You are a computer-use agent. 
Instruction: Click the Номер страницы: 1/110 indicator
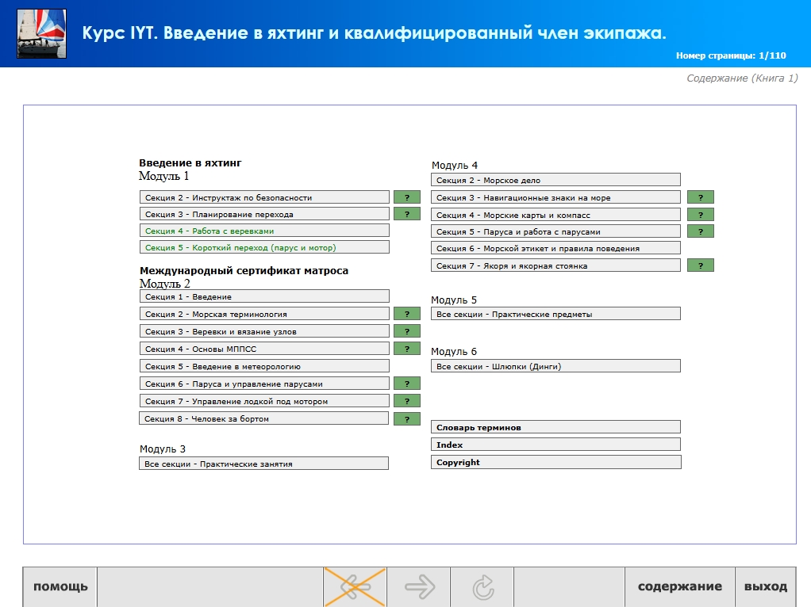pyautogui.click(x=731, y=55)
